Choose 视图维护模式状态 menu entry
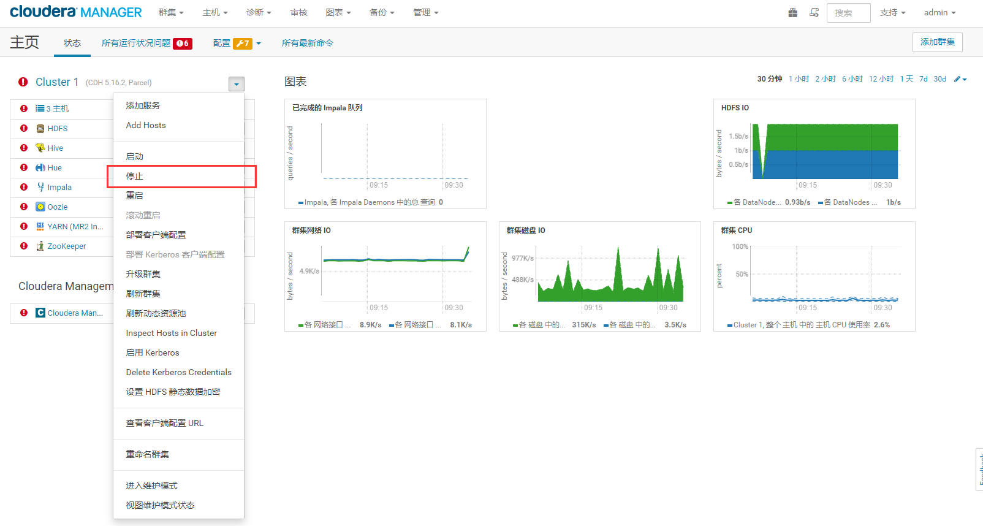 click(179, 505)
